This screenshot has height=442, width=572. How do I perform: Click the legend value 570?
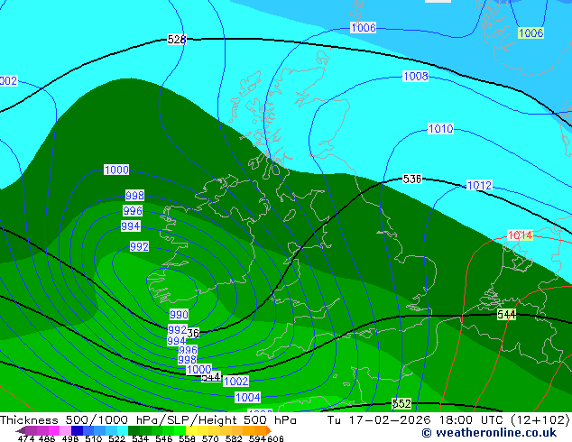point(210,438)
